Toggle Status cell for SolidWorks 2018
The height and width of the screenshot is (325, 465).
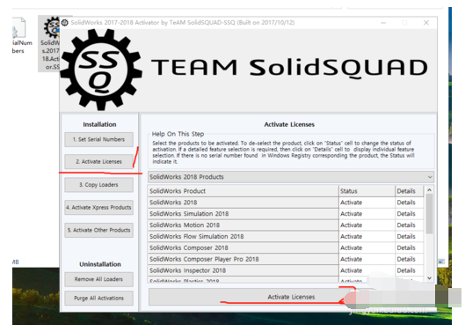tap(367, 203)
